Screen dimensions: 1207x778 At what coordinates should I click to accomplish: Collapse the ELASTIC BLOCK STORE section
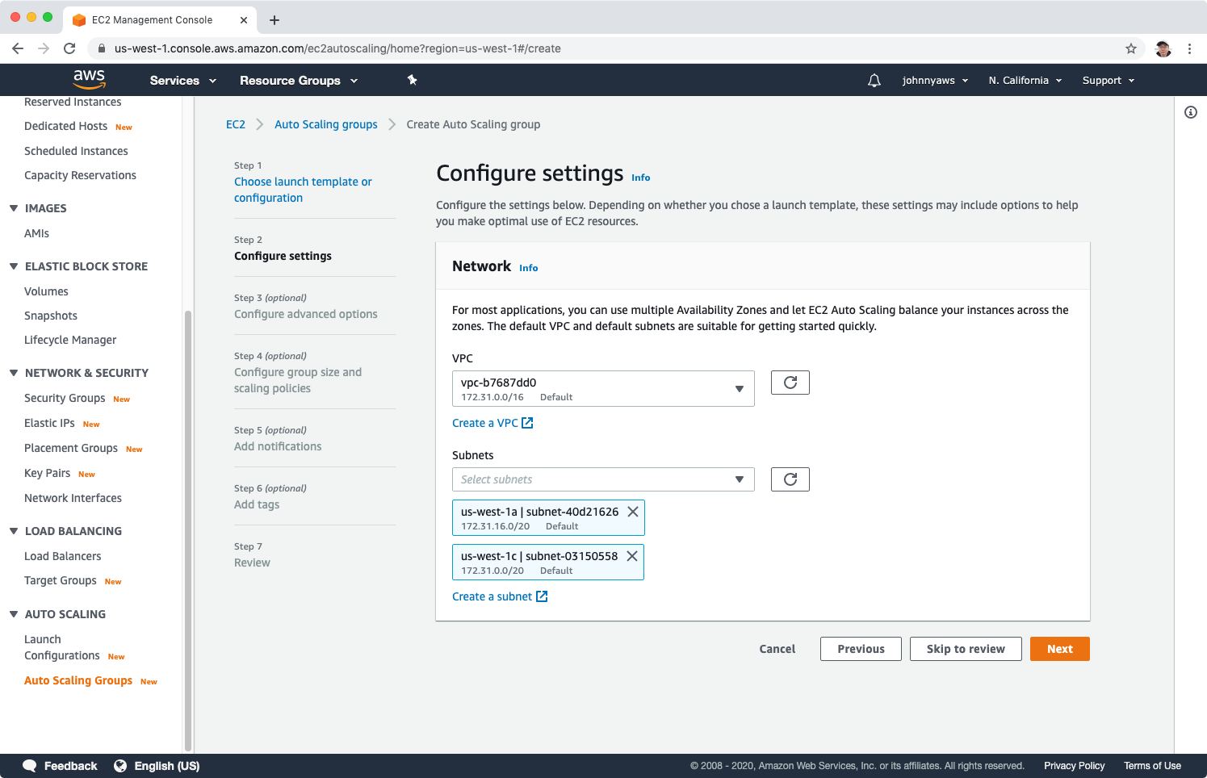click(x=14, y=266)
